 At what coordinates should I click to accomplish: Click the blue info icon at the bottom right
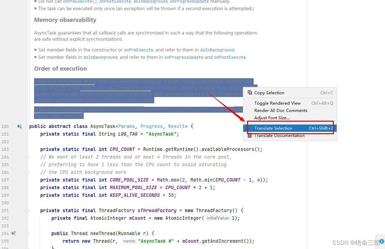[382, 241]
